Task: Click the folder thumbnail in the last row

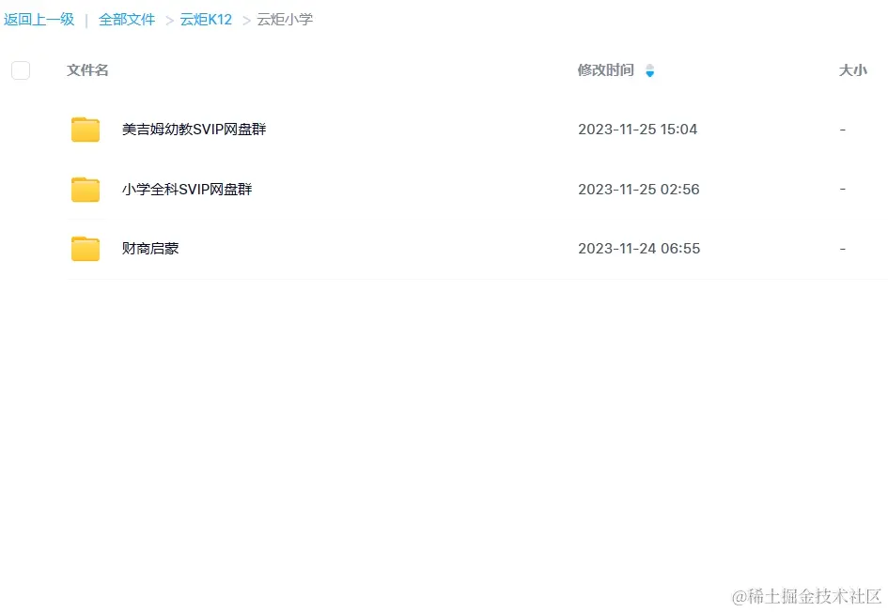Action: pos(86,248)
